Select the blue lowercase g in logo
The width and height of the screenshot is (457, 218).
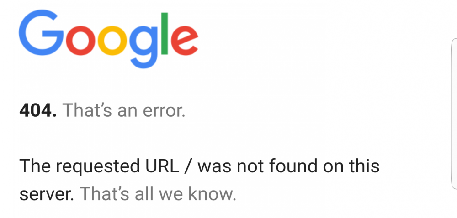click(143, 47)
